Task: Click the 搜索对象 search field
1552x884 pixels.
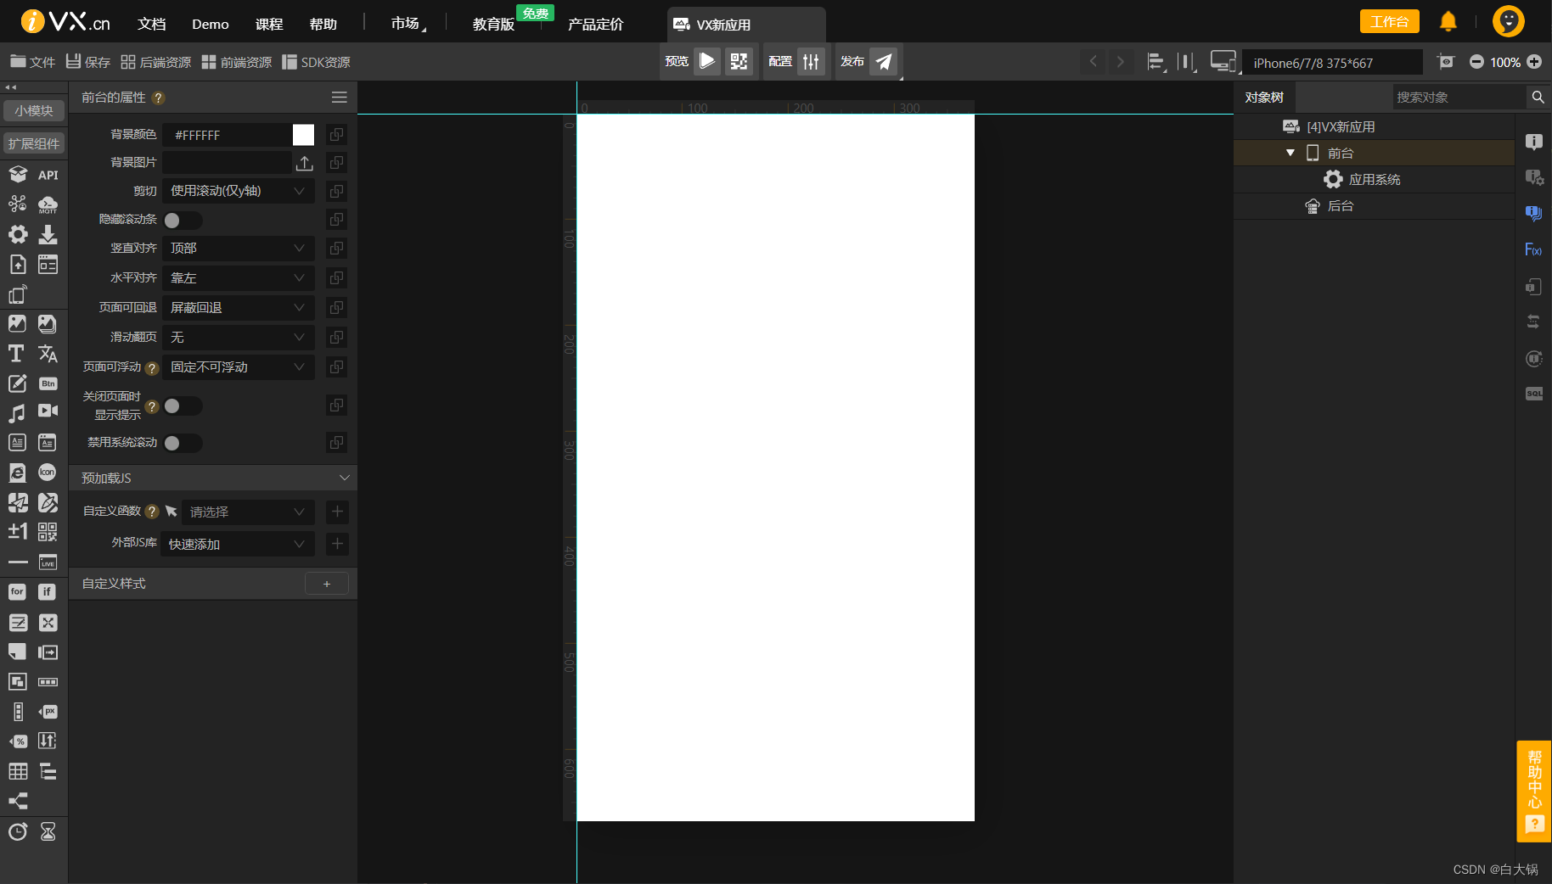Action: click(1459, 98)
